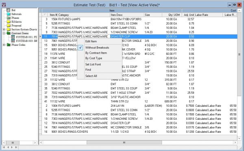Toggle the Without Breakouts checked option
The height and width of the screenshot is (151, 244).
(100, 47)
